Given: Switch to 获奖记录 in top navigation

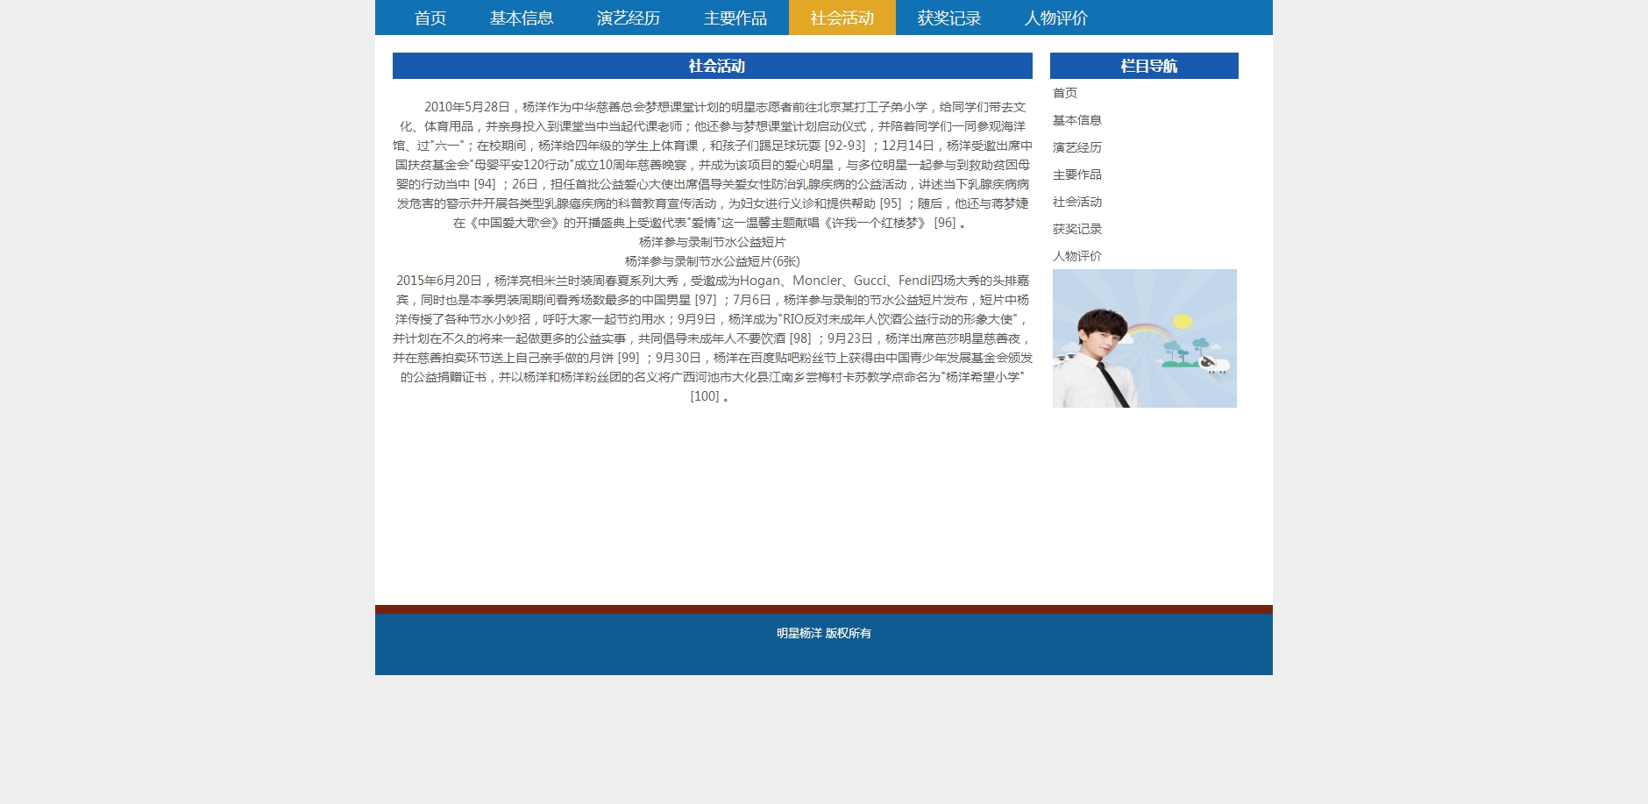Looking at the screenshot, I should point(948,18).
